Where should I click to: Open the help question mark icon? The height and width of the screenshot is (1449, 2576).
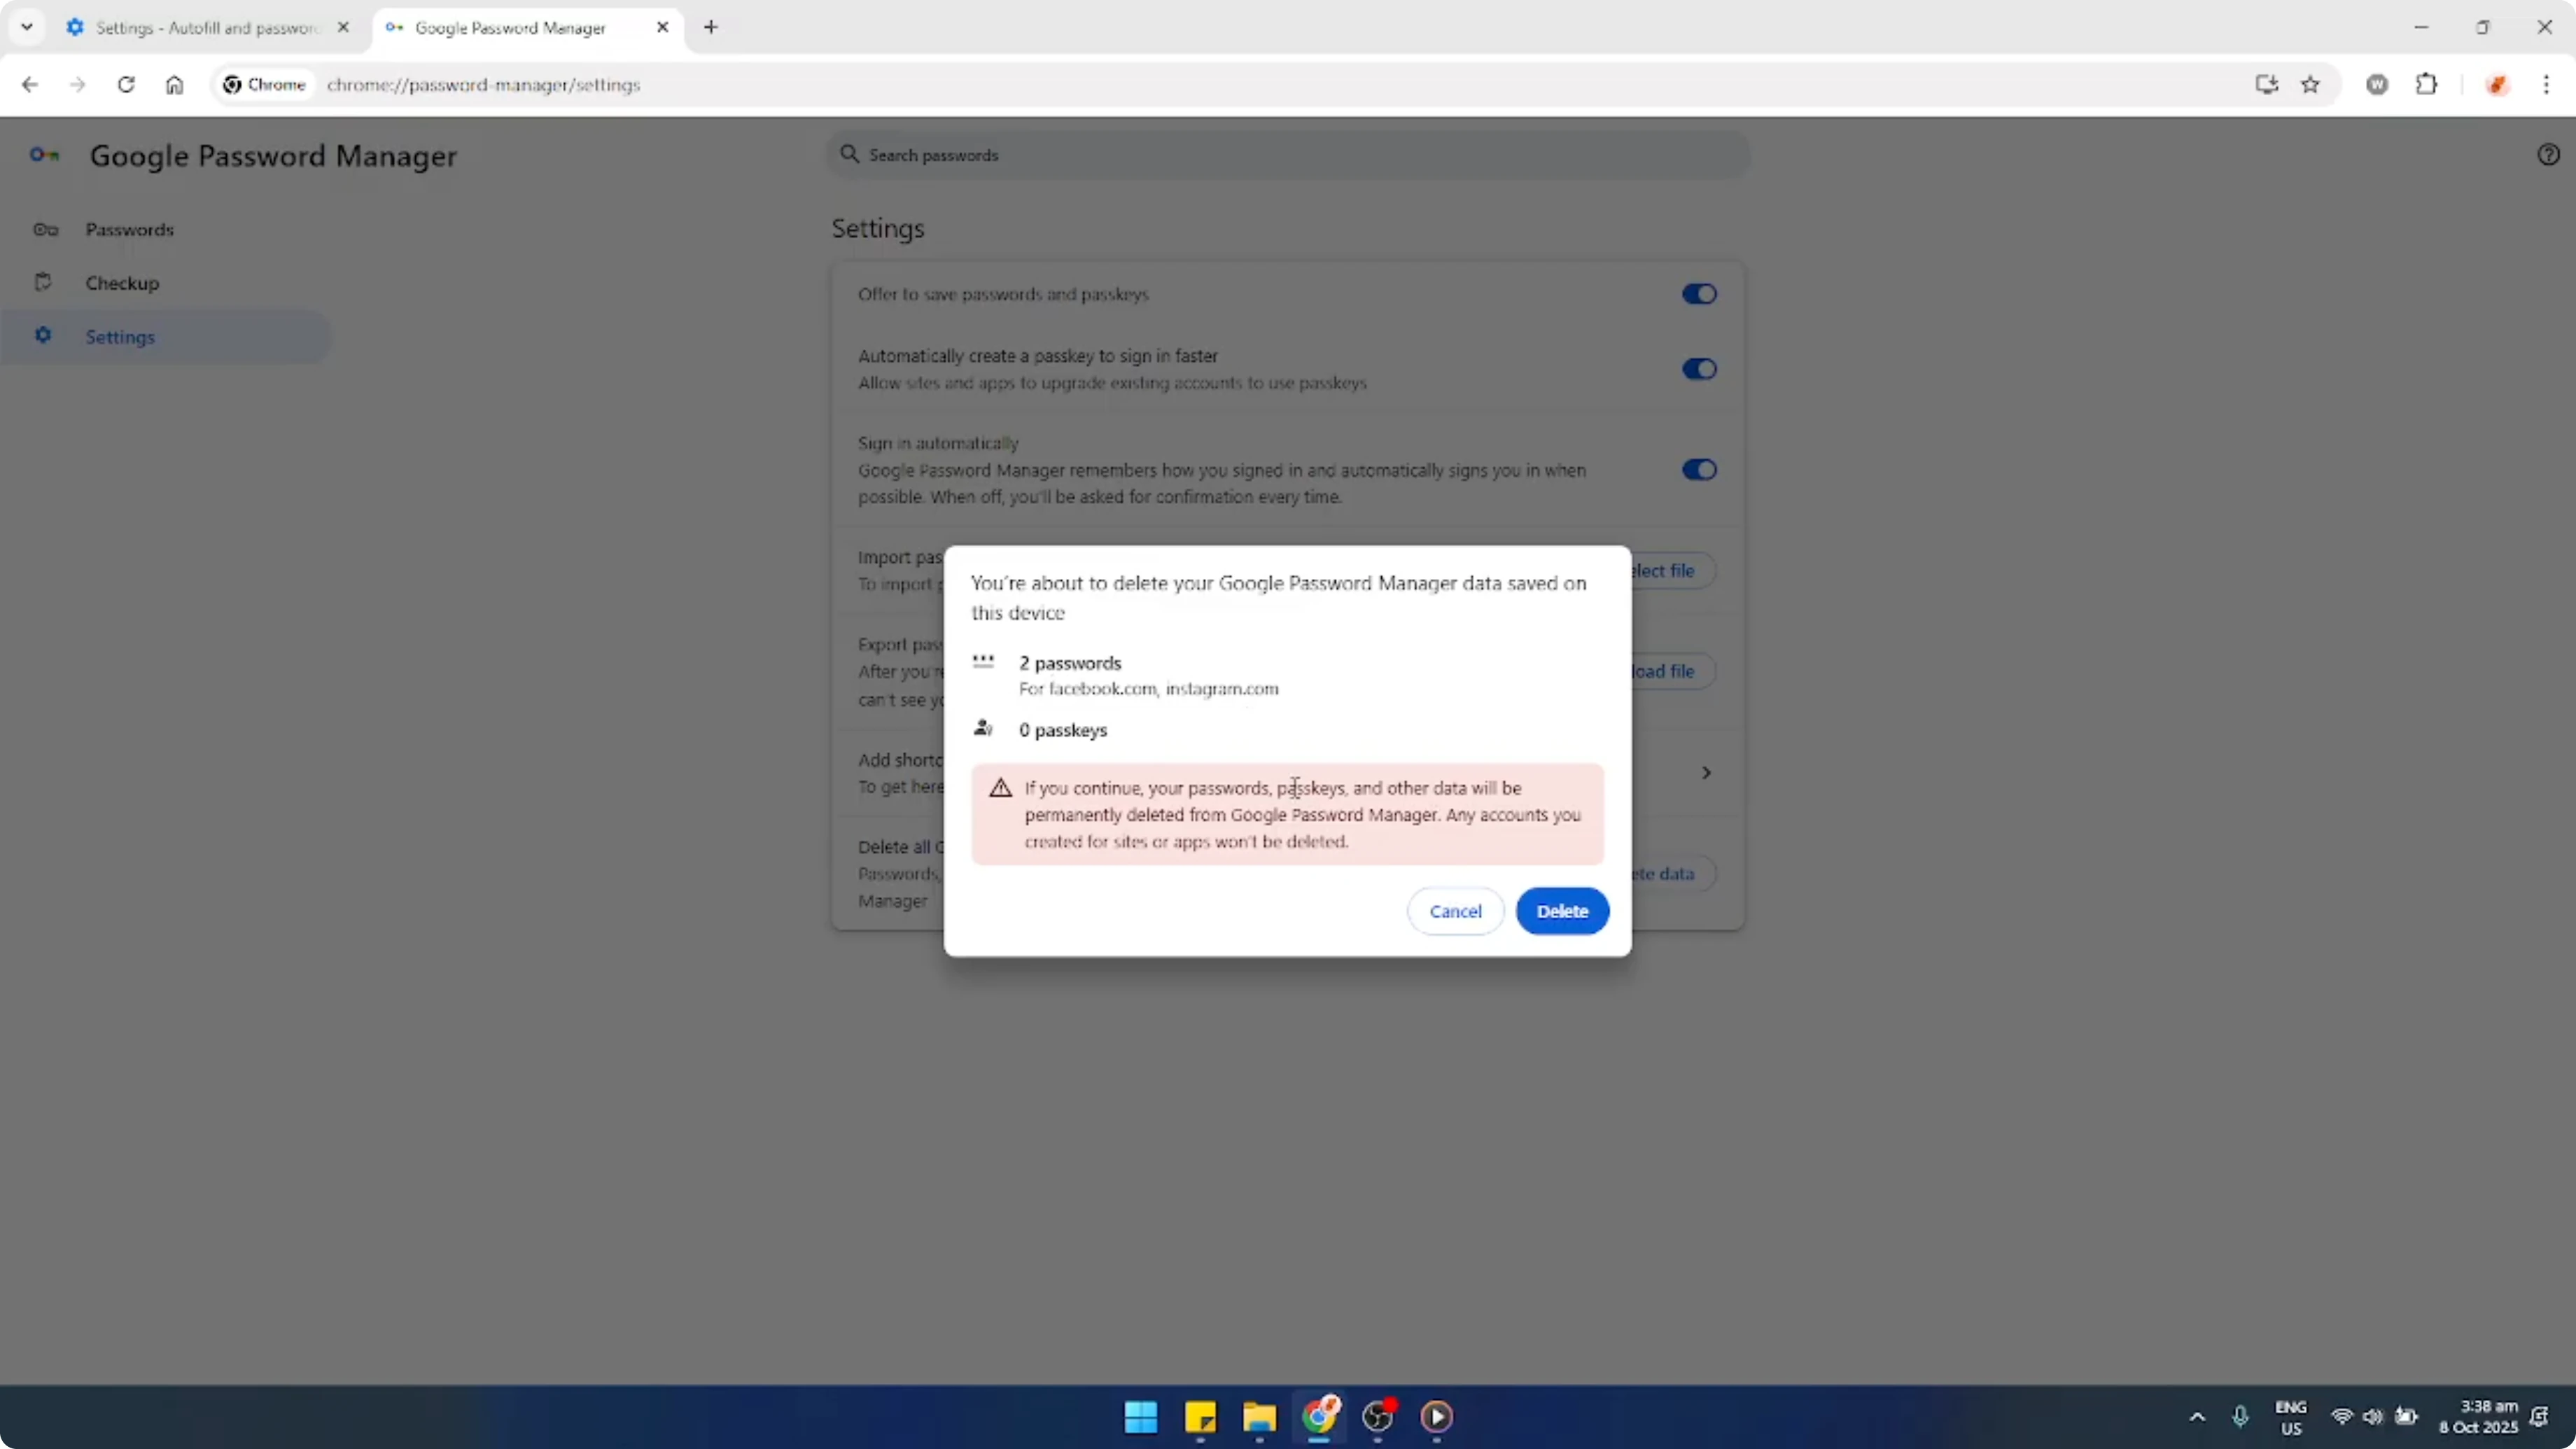point(2548,154)
